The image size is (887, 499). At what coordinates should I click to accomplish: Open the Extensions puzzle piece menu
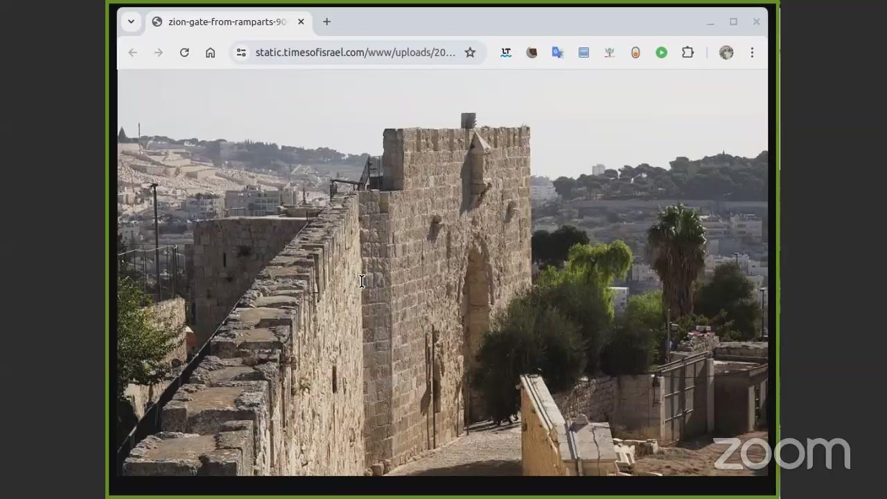point(687,53)
